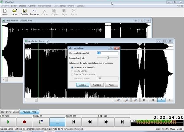
Task: Undo with the Deshacer arrow icon
Action: coord(34,11)
